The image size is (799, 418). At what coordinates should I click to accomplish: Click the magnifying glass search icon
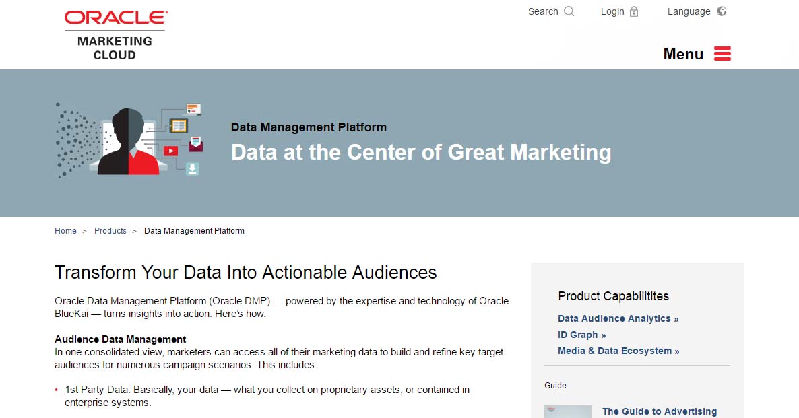click(x=569, y=11)
